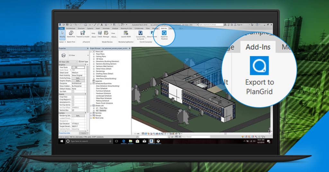Select the Modify tool in the ribbon

[x=62, y=34]
